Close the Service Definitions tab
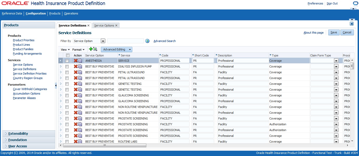359x156 pixels. click(88, 25)
